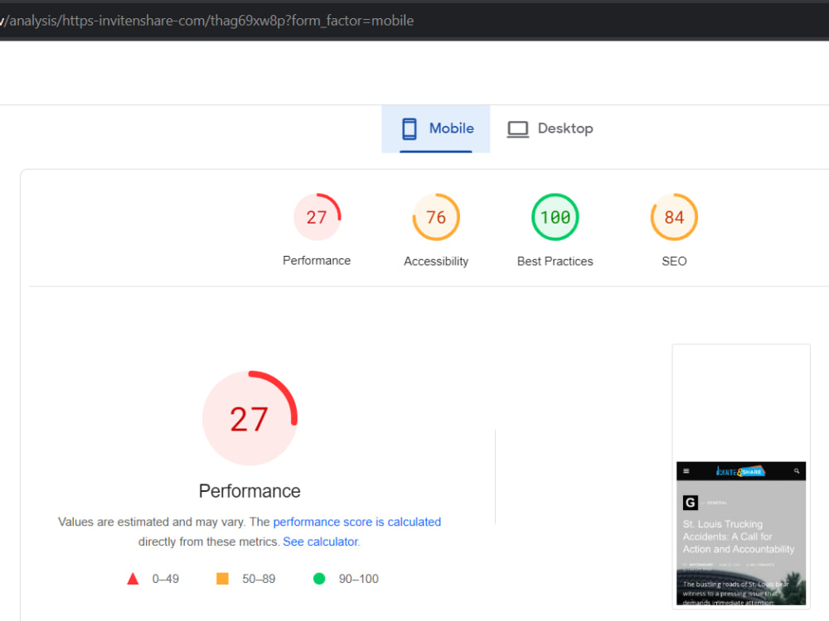Click the '0–49' legend text
Image resolution: width=829 pixels, height=621 pixels.
[x=166, y=579]
